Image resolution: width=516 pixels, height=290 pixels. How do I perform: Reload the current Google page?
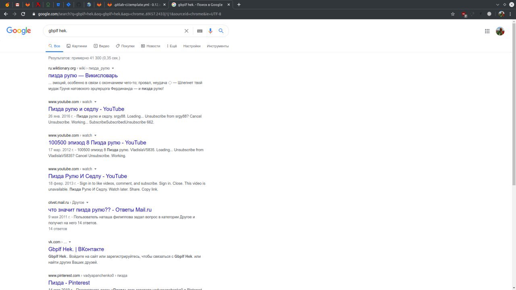(x=23, y=14)
